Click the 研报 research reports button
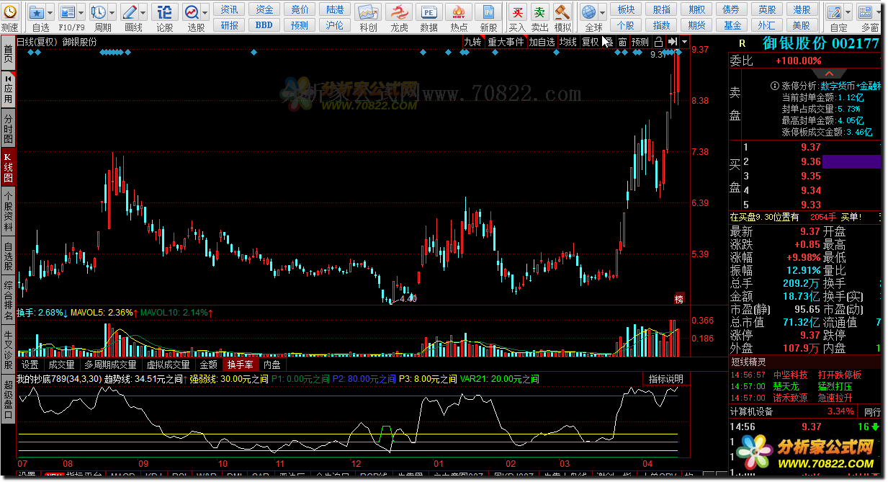 (230, 25)
